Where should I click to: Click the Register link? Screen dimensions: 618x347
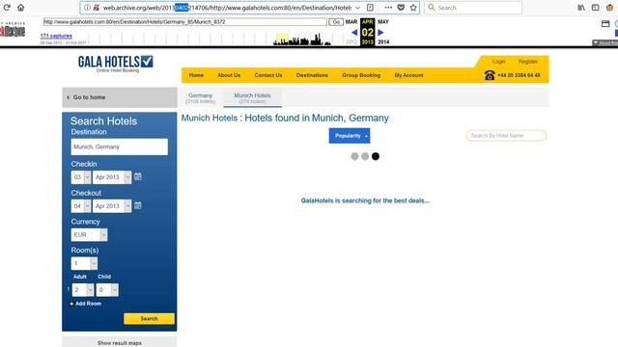(x=528, y=62)
